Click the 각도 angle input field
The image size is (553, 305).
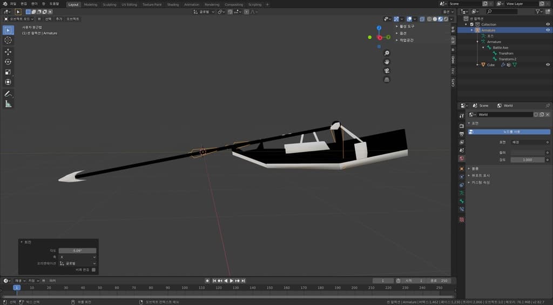[77, 251]
